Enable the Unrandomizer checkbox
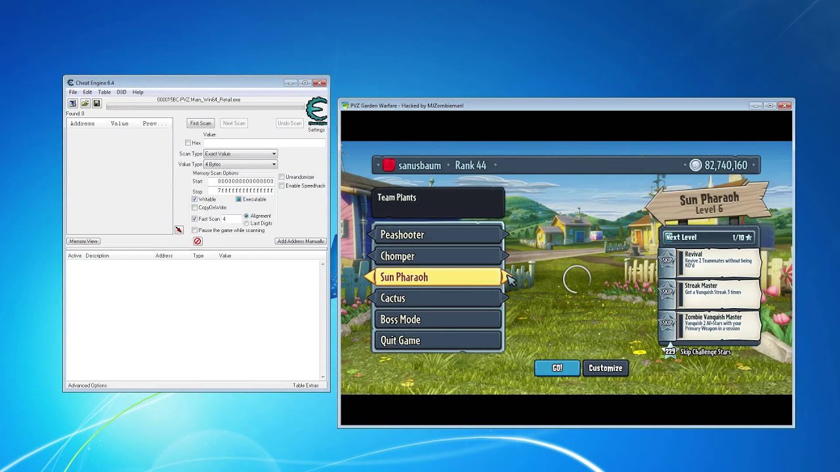This screenshot has width=840, height=472. [282, 177]
